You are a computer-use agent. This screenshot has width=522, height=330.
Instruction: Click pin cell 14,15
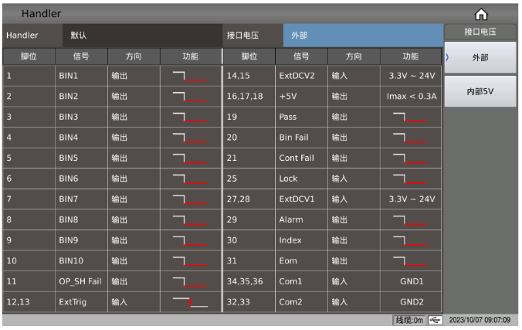pyautogui.click(x=249, y=76)
